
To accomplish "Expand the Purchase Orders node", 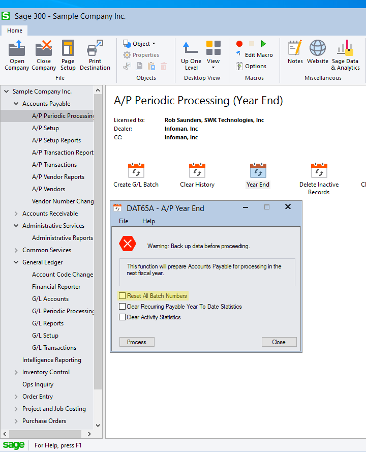I will pyautogui.click(x=16, y=421).
